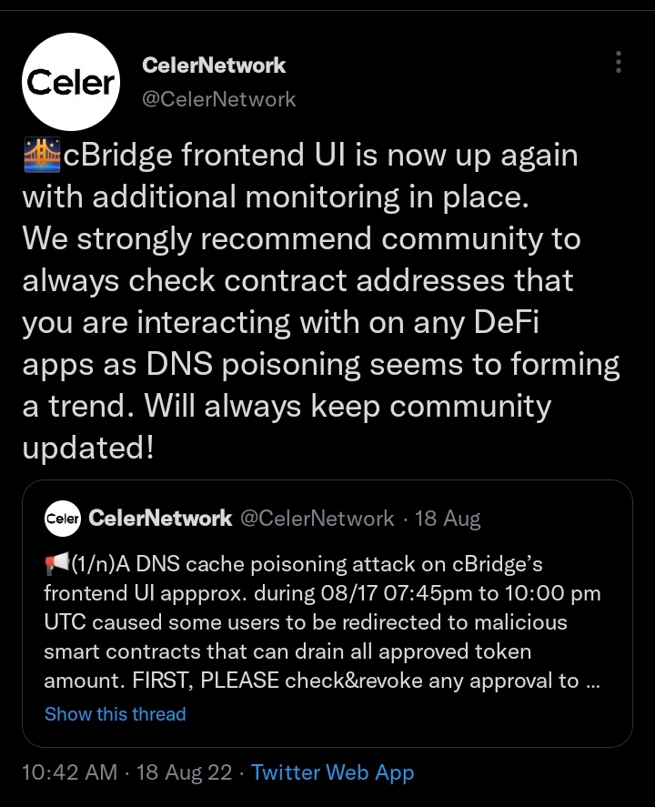This screenshot has width=655, height=807.
Task: Click the '10:42 AM · 18 Aug 22' timestamp
Action: click(127, 772)
